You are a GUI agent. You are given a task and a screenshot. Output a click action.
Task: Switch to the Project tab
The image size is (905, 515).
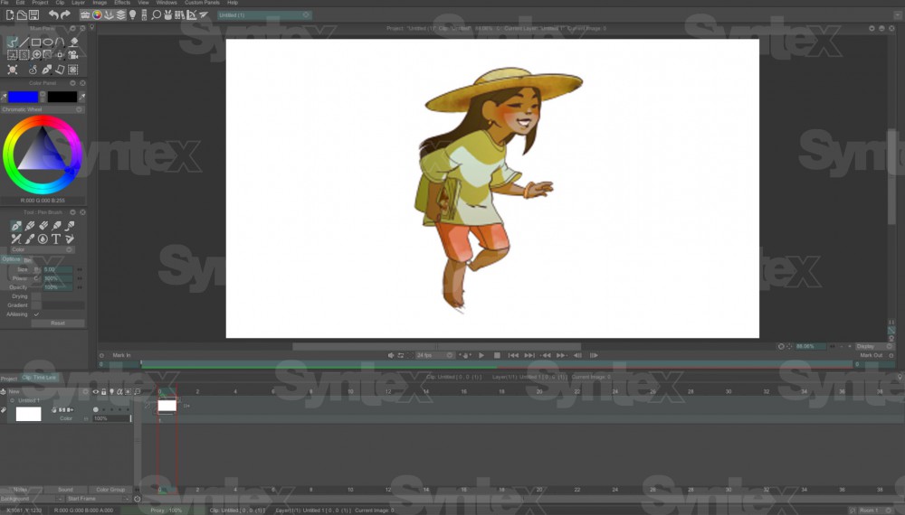9,379
